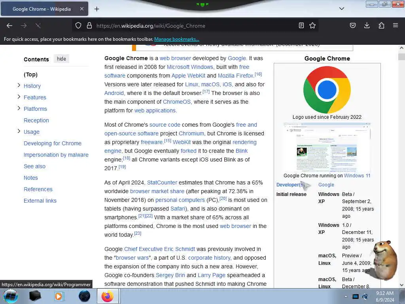Select the Google Chrome - Wikipedia tab

tap(44, 9)
